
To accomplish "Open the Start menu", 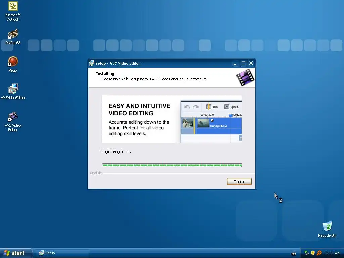I will pos(16,253).
